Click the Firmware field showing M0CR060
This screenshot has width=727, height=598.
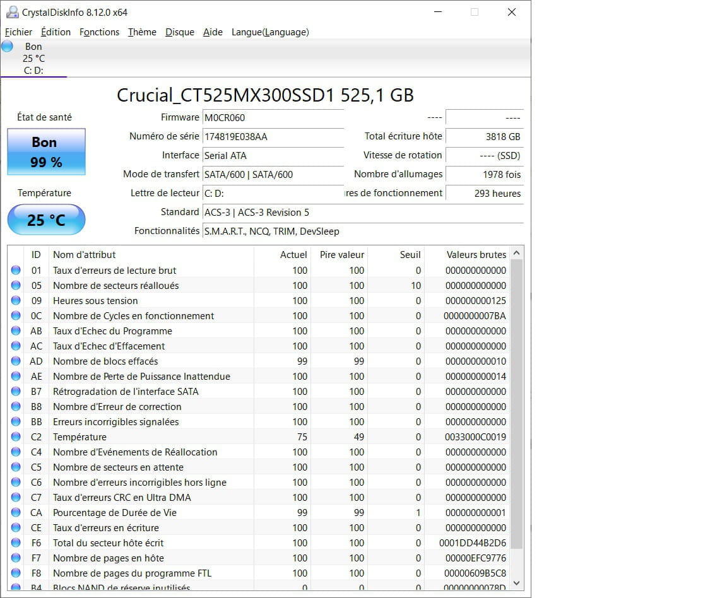273,117
